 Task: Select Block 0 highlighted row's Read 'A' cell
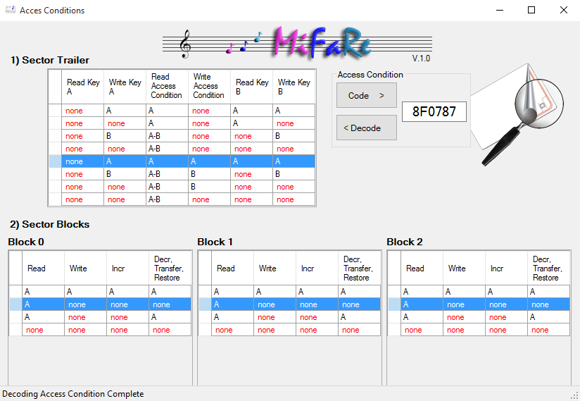tap(43, 304)
